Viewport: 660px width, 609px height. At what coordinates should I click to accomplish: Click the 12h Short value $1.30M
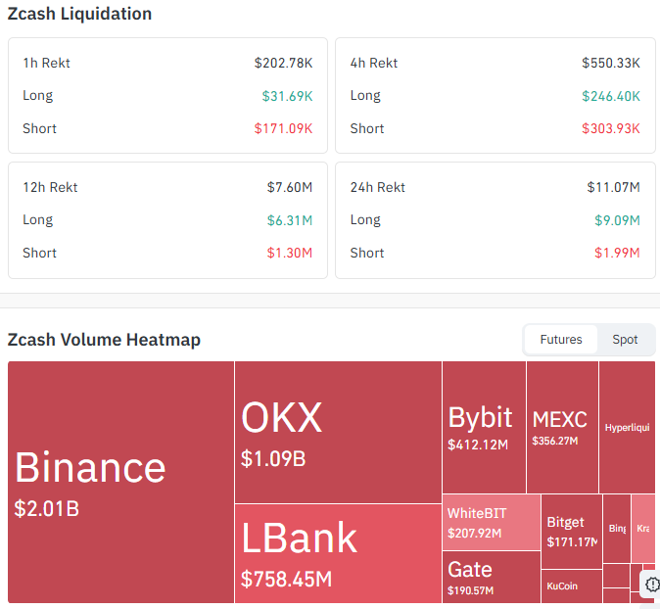[290, 253]
